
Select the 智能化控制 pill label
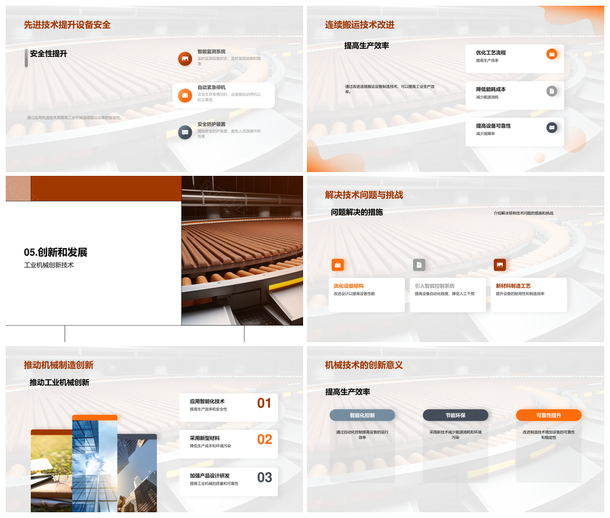click(362, 415)
